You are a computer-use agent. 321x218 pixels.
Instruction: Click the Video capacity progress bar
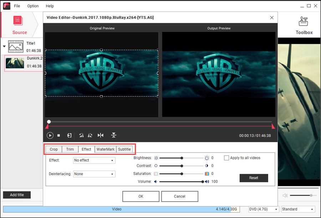point(121,209)
